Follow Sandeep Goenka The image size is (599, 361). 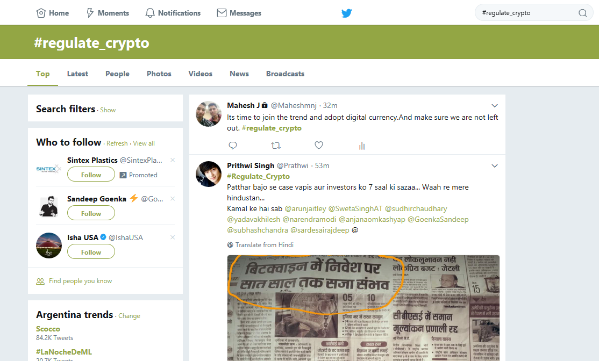coord(91,213)
